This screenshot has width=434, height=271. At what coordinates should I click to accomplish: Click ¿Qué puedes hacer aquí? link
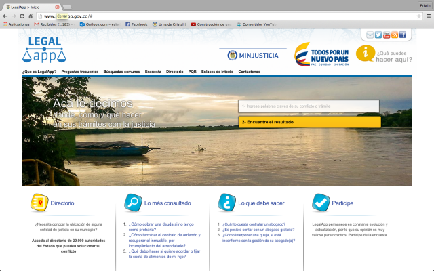[394, 56]
